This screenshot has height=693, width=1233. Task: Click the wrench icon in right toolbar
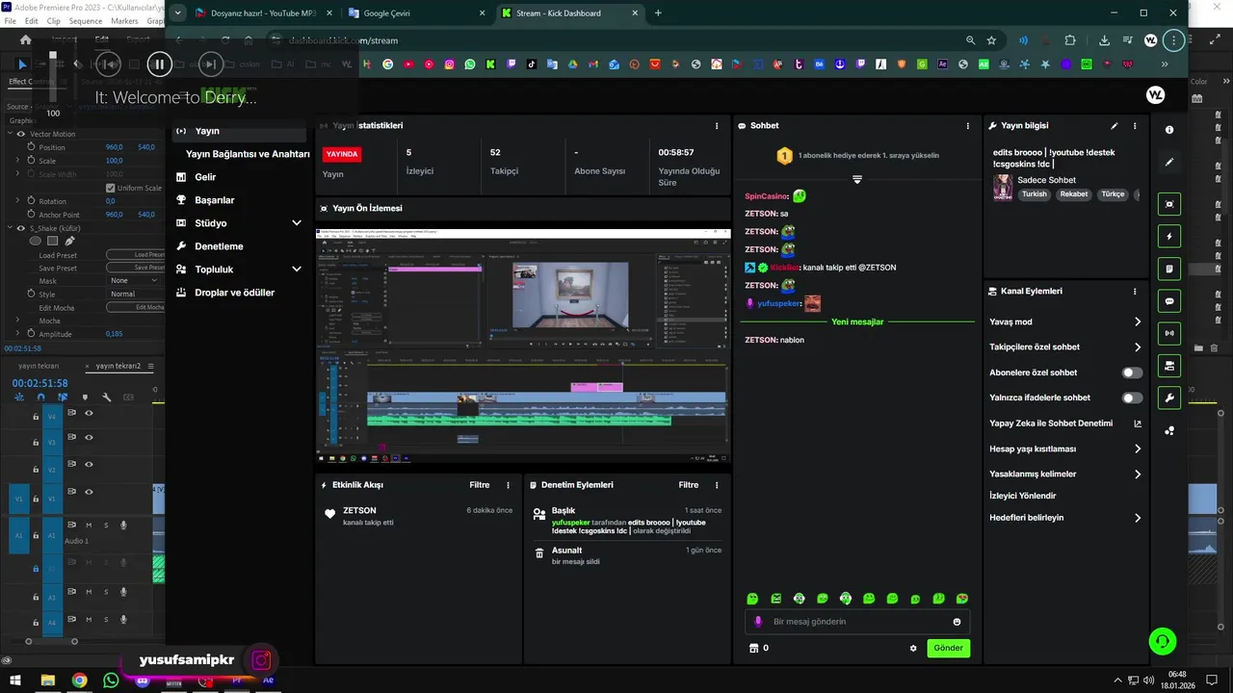[x=1169, y=398]
